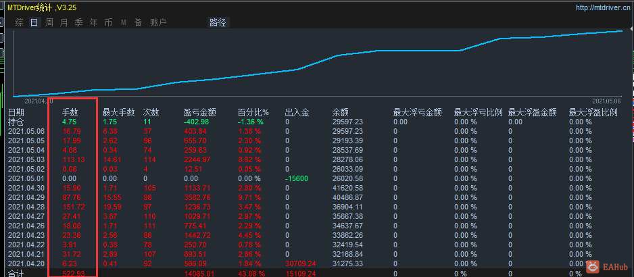The image size is (634, 277).
Task: Select the 持仓 open positions row label
Action: [x=16, y=122]
